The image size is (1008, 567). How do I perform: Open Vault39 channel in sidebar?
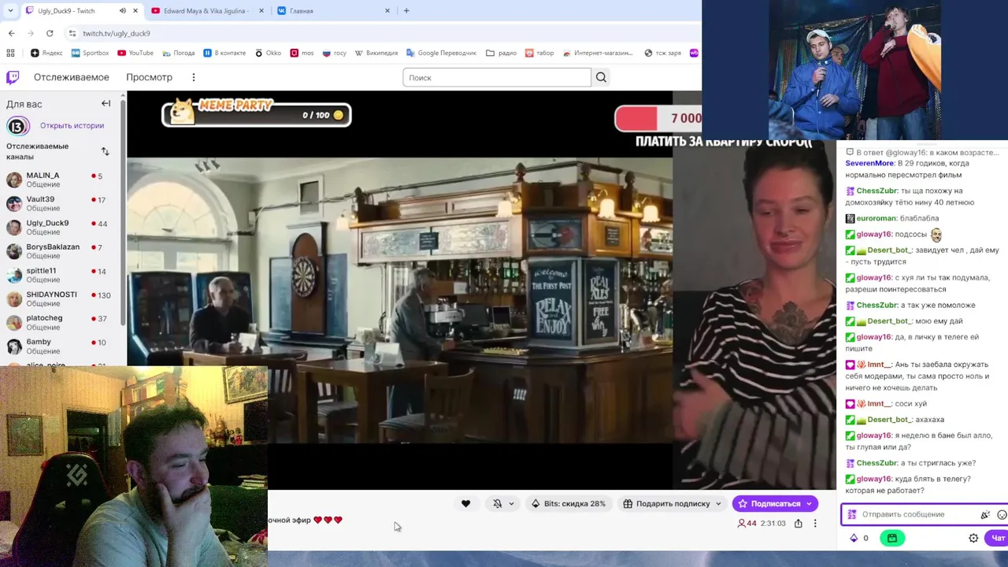pos(62,203)
